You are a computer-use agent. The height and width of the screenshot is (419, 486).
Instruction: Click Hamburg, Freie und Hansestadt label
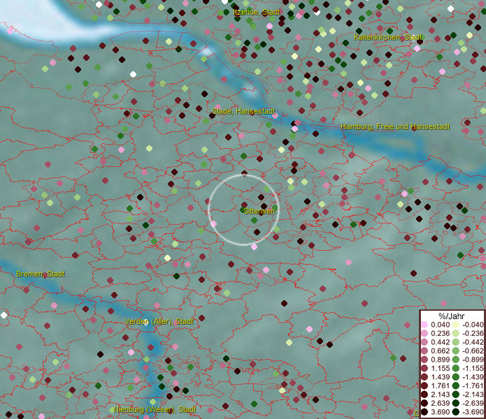[395, 126]
